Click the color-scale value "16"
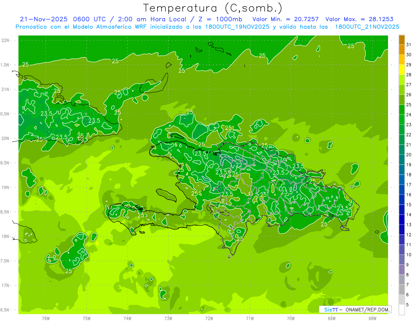Screen dimensions: 418x323 409,195
